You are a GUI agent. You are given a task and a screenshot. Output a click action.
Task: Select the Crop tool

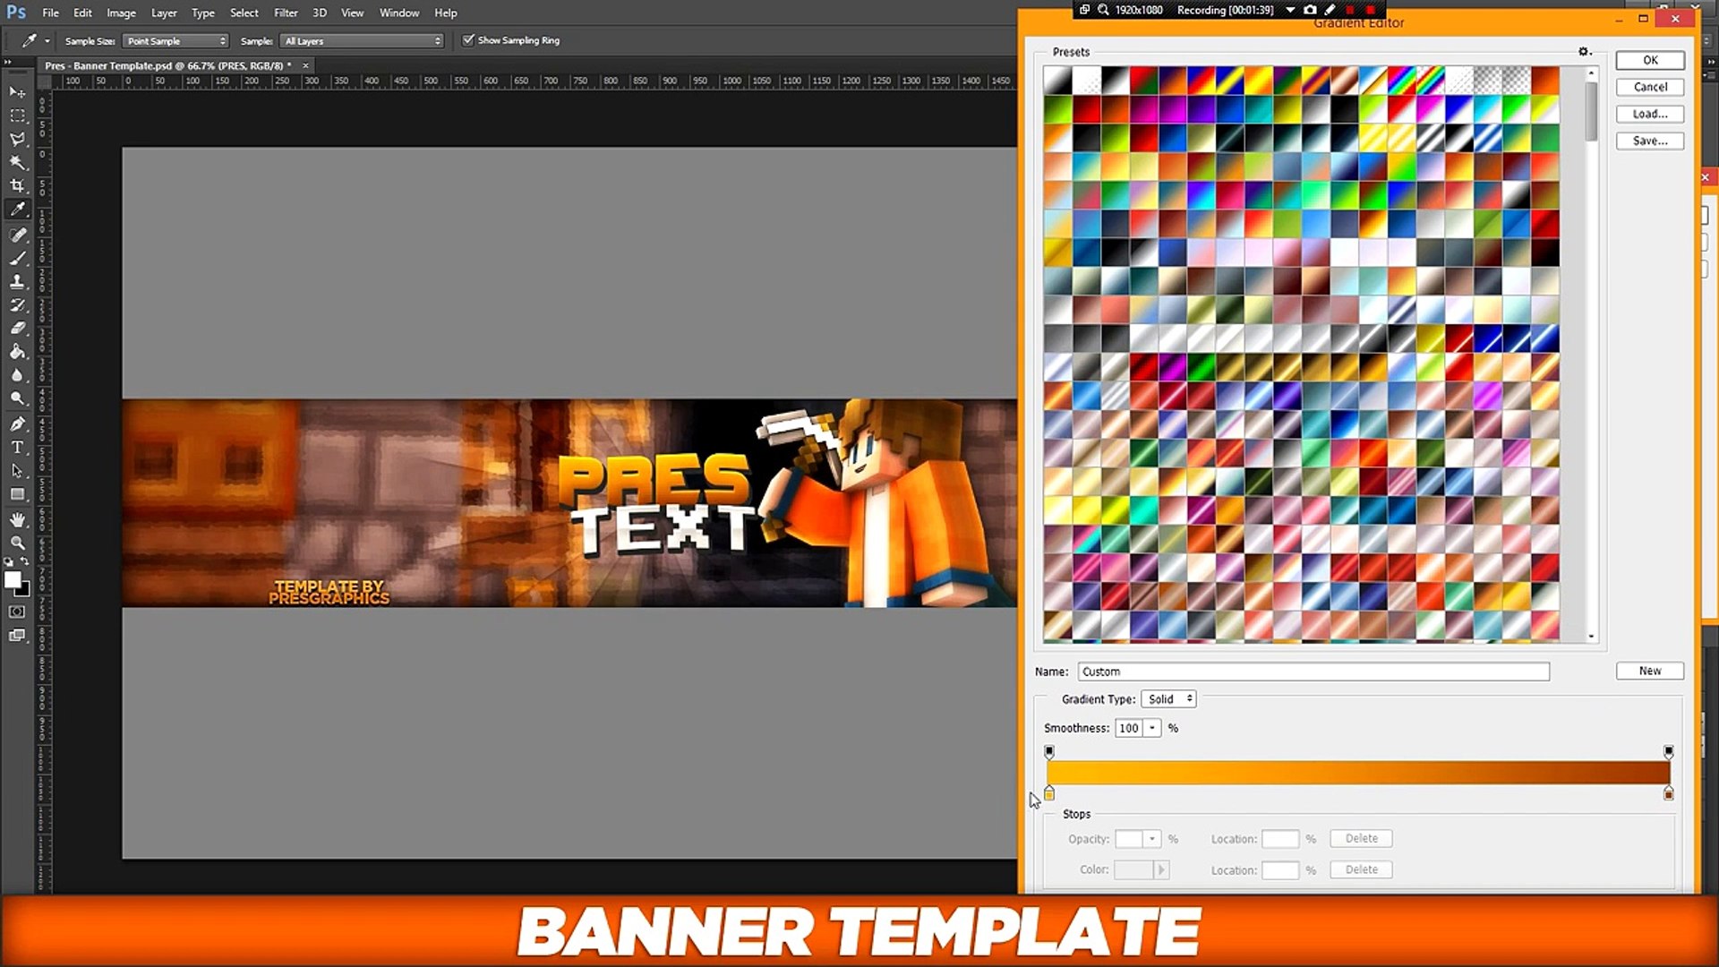pos(17,185)
